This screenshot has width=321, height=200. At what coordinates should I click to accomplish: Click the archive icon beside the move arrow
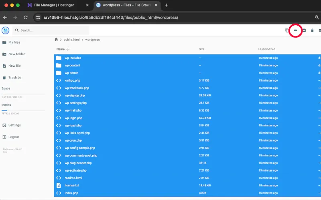point(304,30)
